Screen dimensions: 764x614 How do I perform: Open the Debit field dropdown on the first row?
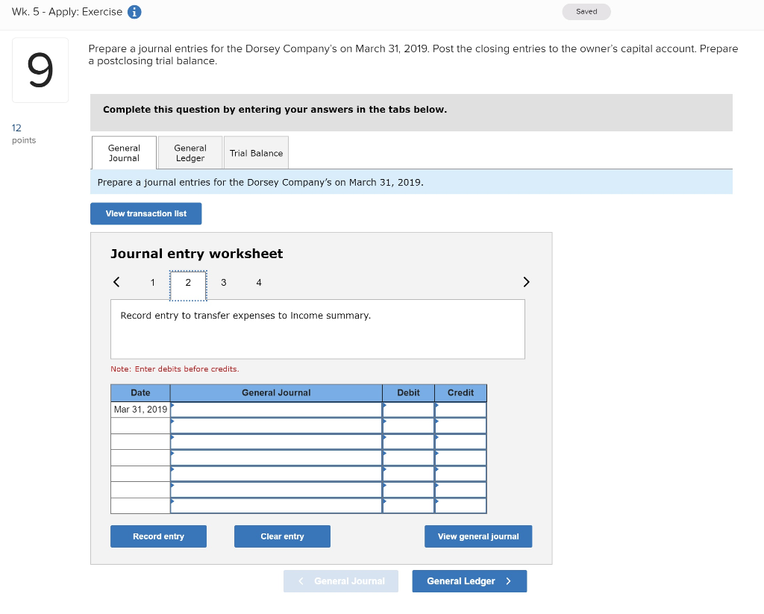[407, 409]
